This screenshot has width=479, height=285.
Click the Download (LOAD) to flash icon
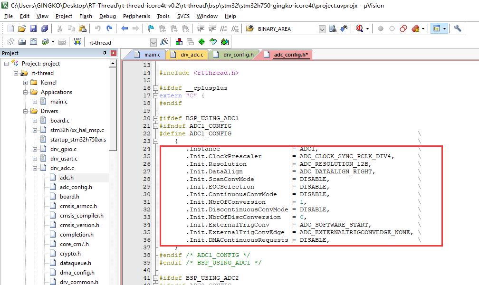(x=77, y=42)
